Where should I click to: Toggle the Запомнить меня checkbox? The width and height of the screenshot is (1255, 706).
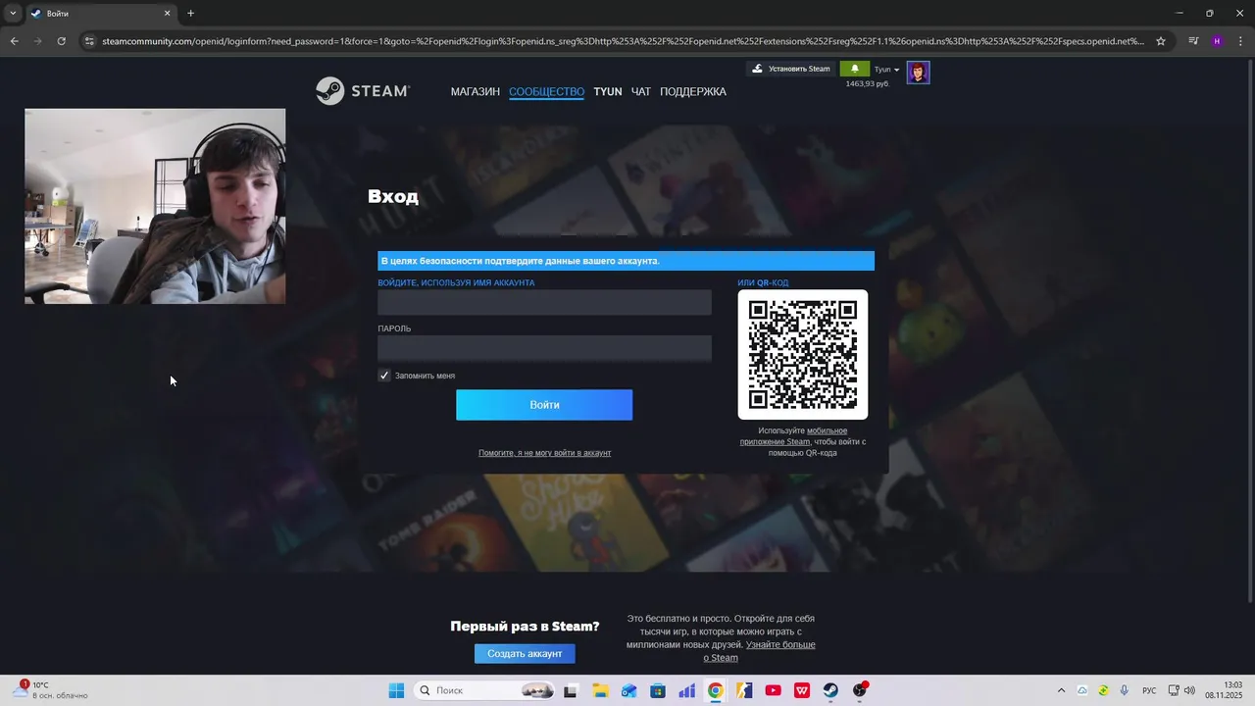pyautogui.click(x=384, y=376)
